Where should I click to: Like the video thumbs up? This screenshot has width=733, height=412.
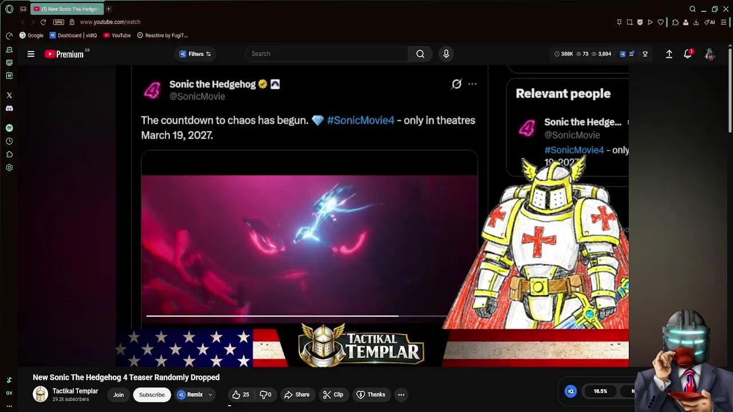point(241,395)
